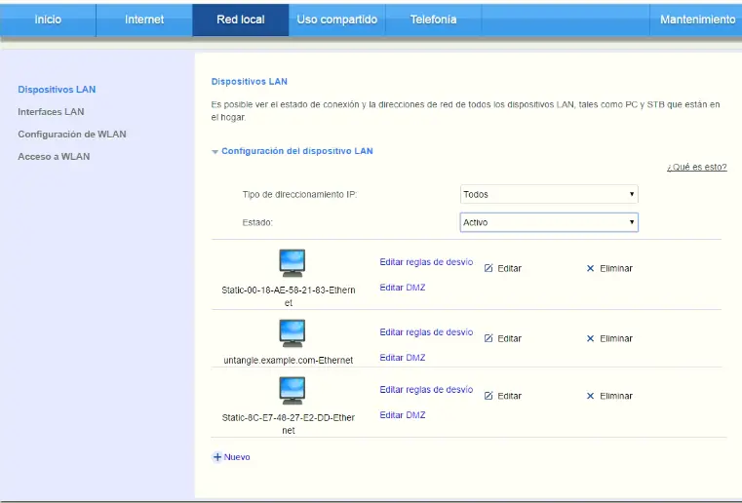The width and height of the screenshot is (742, 503).
Task: Click the X delete icon for untangle.example.com
Action: [x=590, y=338]
